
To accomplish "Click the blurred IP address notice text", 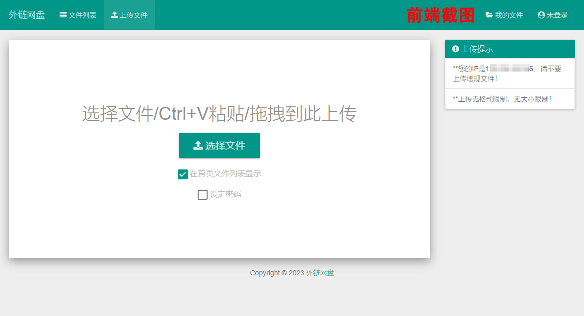I will [507, 74].
